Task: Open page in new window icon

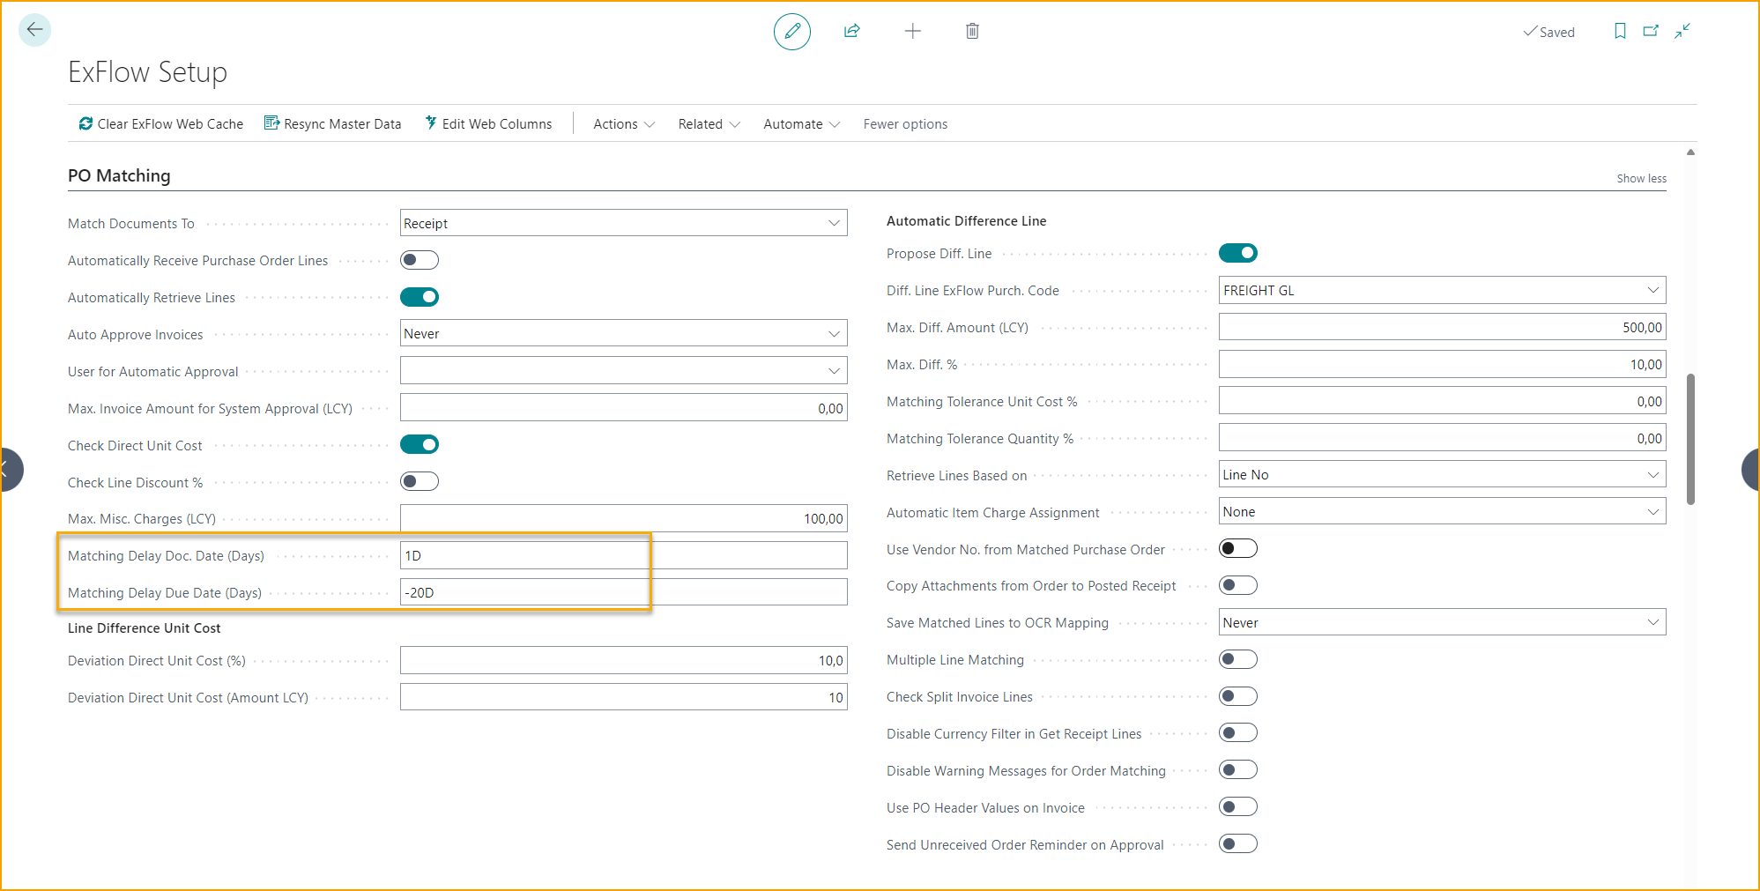Action: [x=1651, y=31]
